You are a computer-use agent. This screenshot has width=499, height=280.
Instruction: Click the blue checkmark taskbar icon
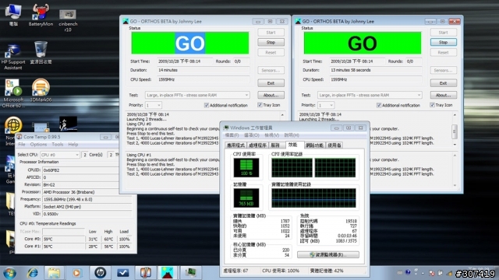tap(123, 273)
